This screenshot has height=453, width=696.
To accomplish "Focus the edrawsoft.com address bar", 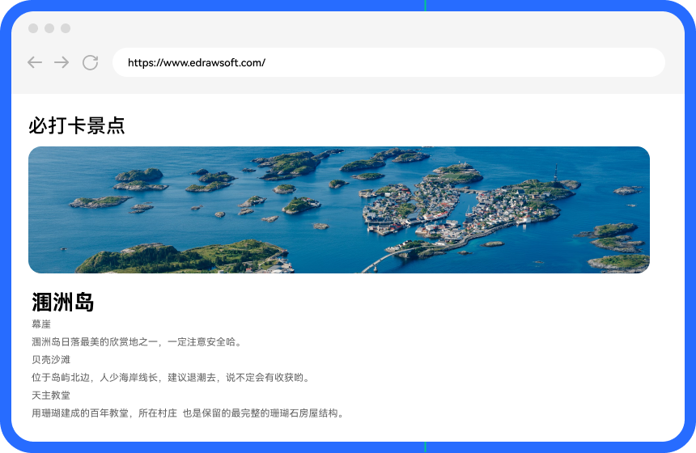I will [x=388, y=62].
